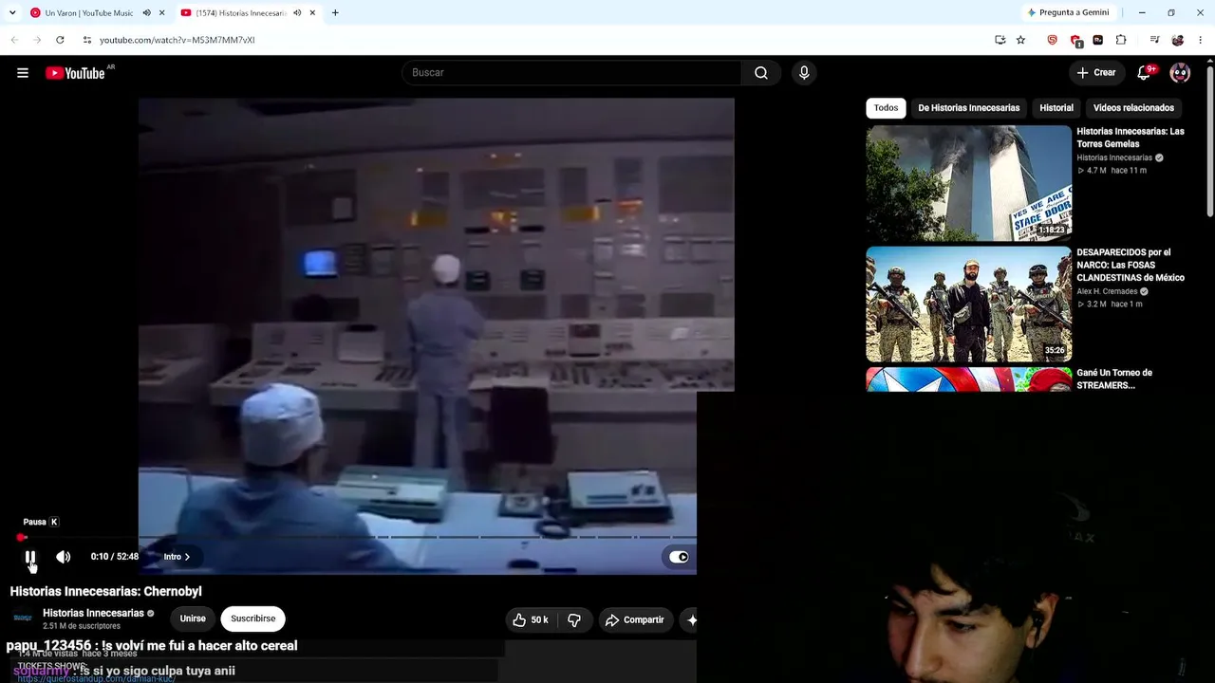The image size is (1215, 683).
Task: Open 'DESAPARECIDOS por el NARCO' video title
Action: pos(1131,265)
